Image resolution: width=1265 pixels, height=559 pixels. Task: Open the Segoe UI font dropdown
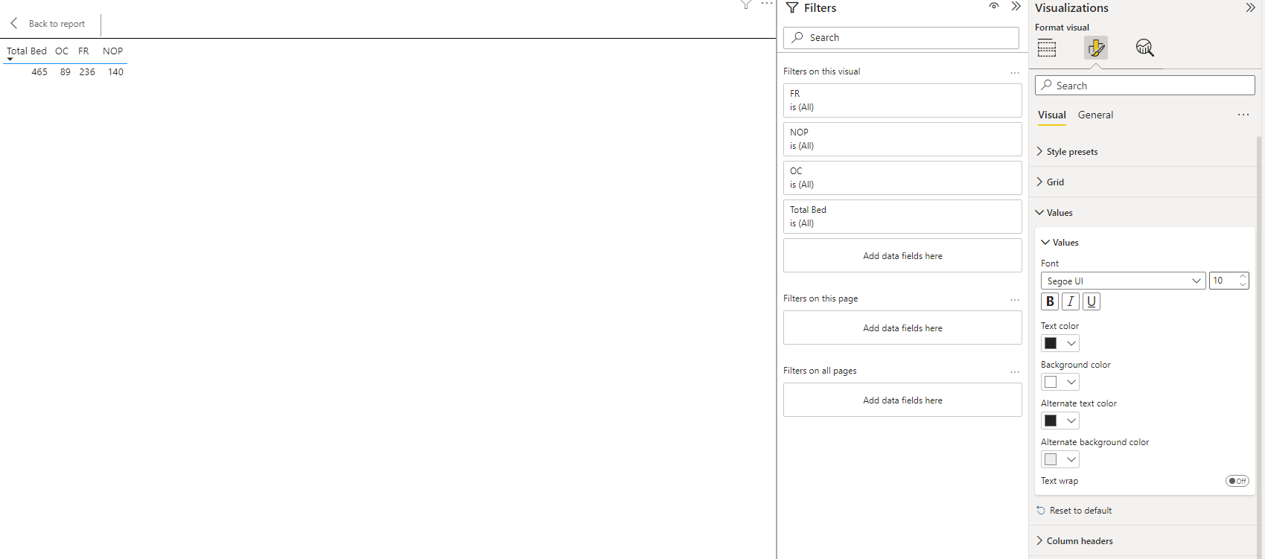click(x=1123, y=281)
